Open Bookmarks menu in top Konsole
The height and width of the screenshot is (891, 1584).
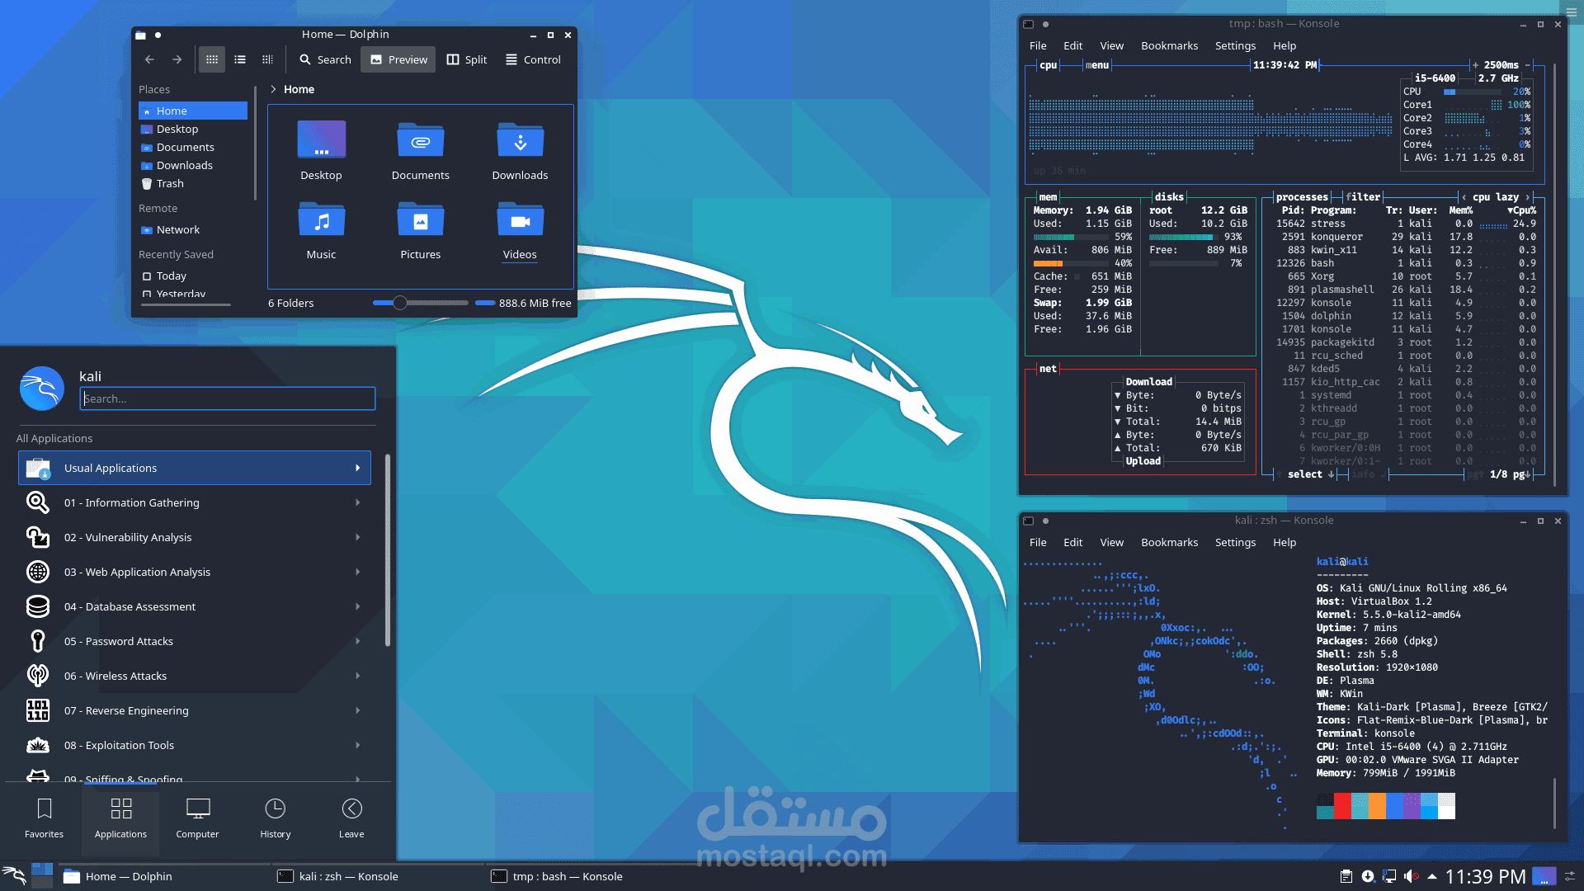(x=1169, y=46)
